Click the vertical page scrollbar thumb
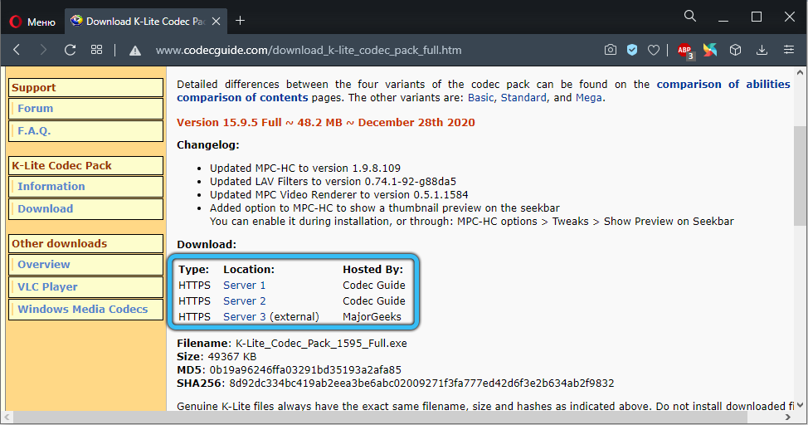This screenshot has width=808, height=425. coord(800,174)
